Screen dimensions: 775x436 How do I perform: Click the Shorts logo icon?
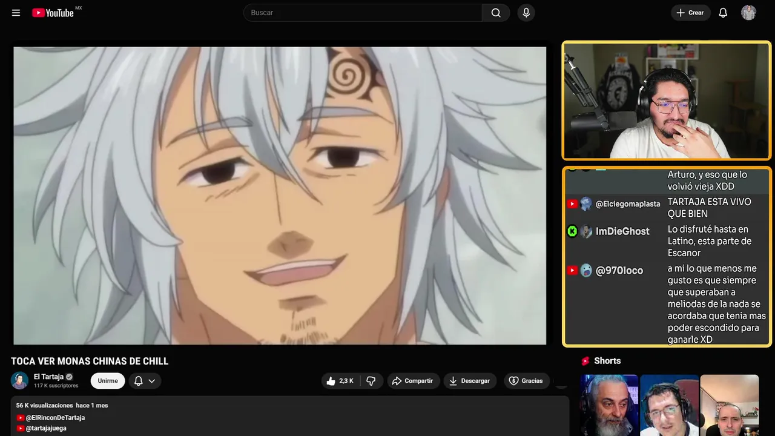(x=585, y=361)
